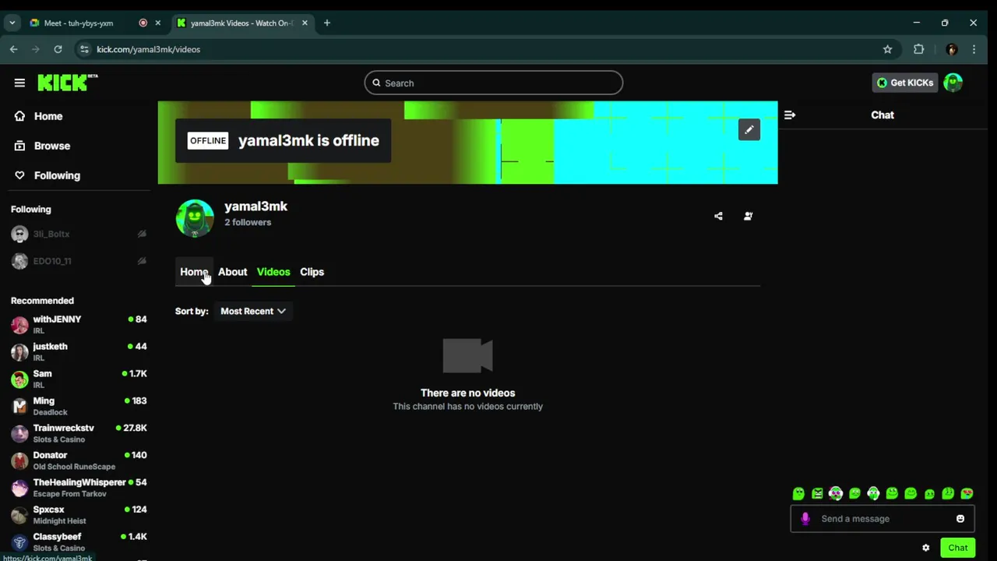Focus the Send a message input

point(883,519)
